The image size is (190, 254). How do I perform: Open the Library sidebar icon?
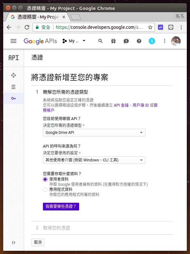(13, 87)
